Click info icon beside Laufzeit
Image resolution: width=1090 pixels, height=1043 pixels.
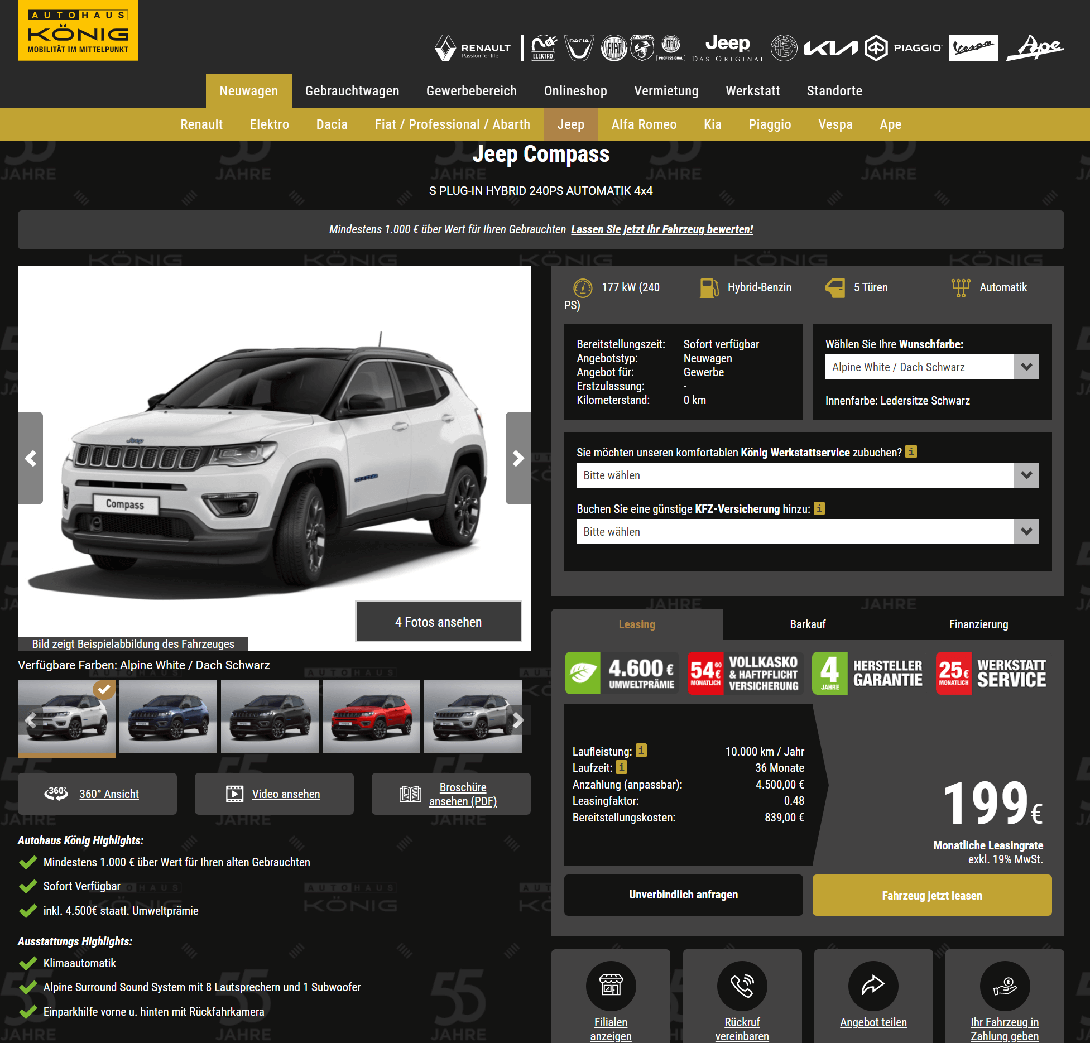pos(621,767)
